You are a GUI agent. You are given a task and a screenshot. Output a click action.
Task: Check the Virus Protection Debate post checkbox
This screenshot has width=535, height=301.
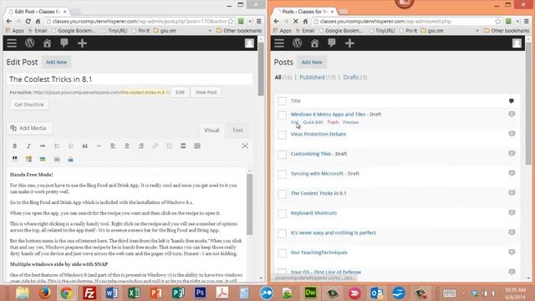[282, 135]
